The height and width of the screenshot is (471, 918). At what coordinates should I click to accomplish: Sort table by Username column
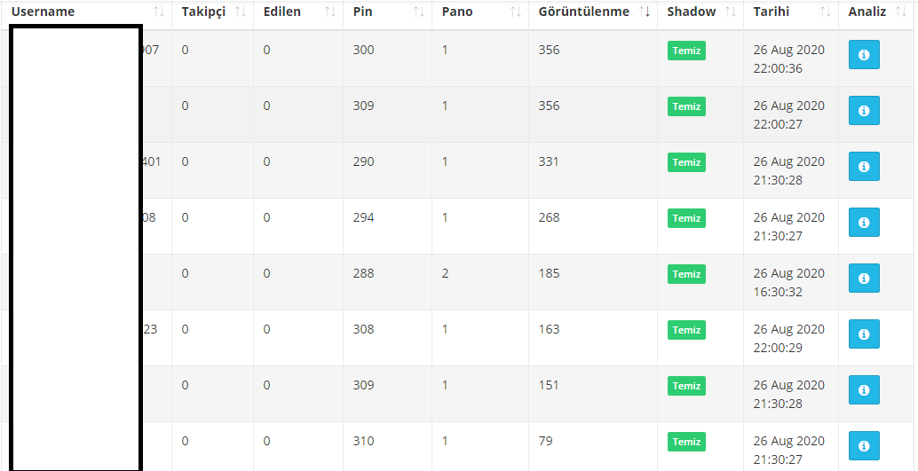87,12
